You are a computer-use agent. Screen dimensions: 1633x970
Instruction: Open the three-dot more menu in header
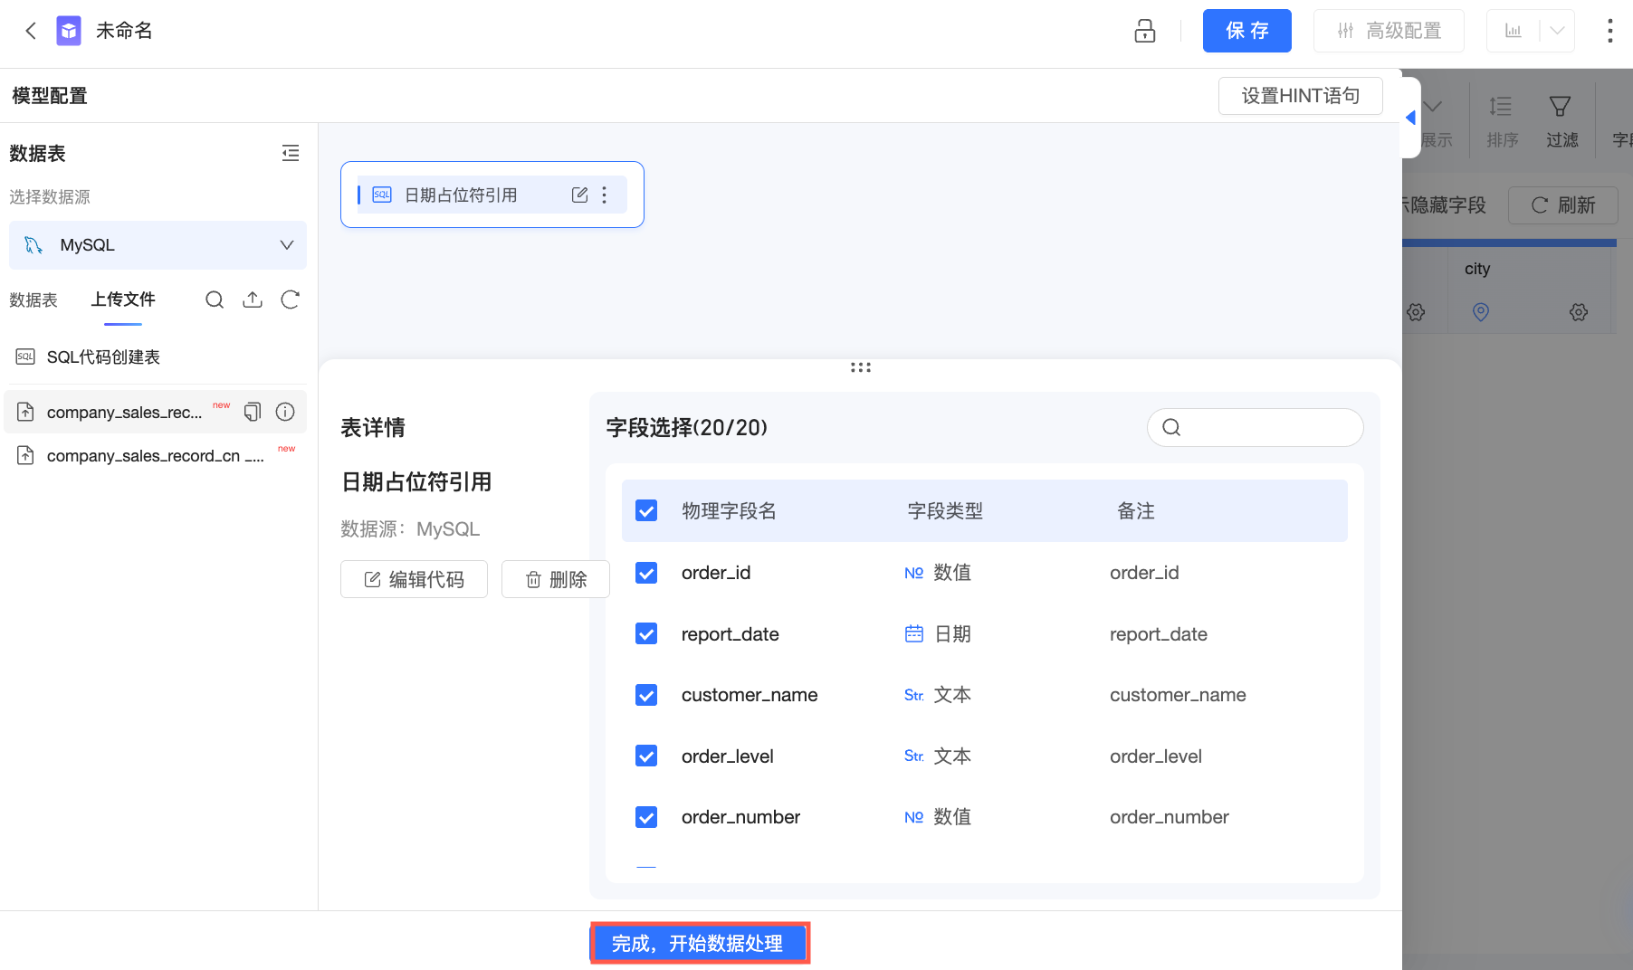(x=1609, y=31)
